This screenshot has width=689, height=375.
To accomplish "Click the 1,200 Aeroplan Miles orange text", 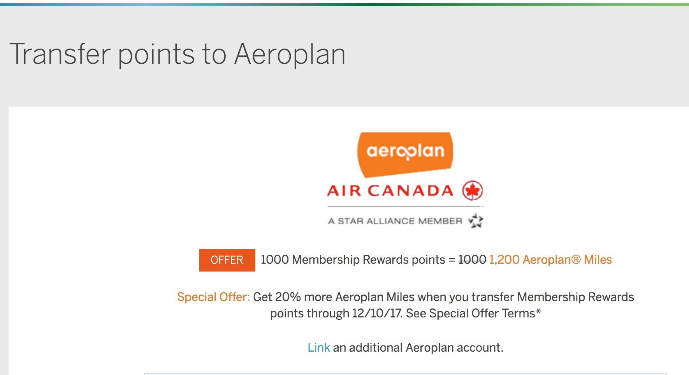I will point(550,259).
